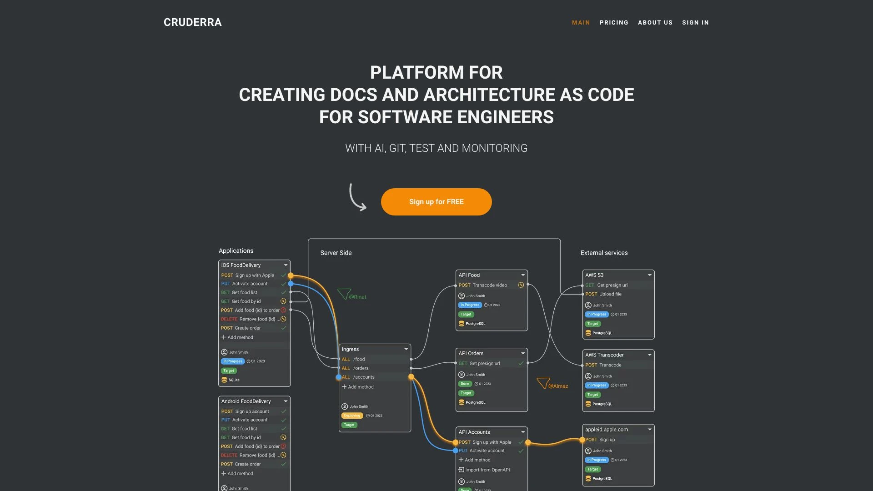873x491 pixels.
Task: Open the PRICING page from the top menu
Action: coord(614,22)
